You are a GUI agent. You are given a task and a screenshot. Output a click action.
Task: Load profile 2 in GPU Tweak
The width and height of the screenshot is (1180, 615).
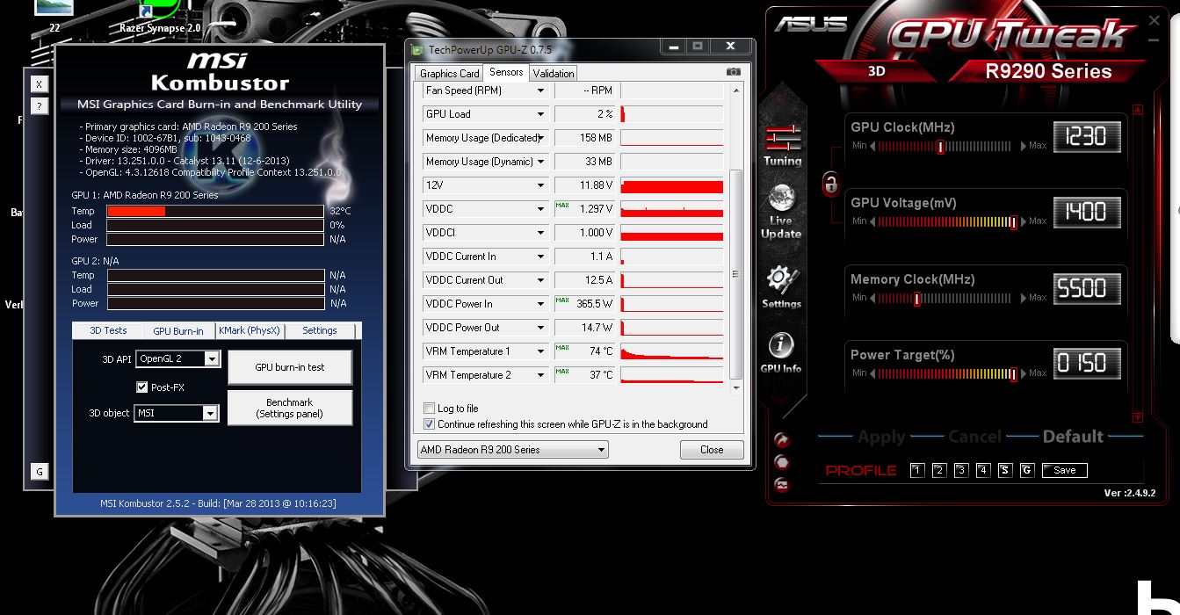click(x=939, y=470)
